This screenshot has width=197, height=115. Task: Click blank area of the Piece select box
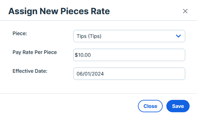coord(138,36)
